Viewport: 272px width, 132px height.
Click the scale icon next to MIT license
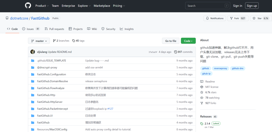tap(201, 87)
